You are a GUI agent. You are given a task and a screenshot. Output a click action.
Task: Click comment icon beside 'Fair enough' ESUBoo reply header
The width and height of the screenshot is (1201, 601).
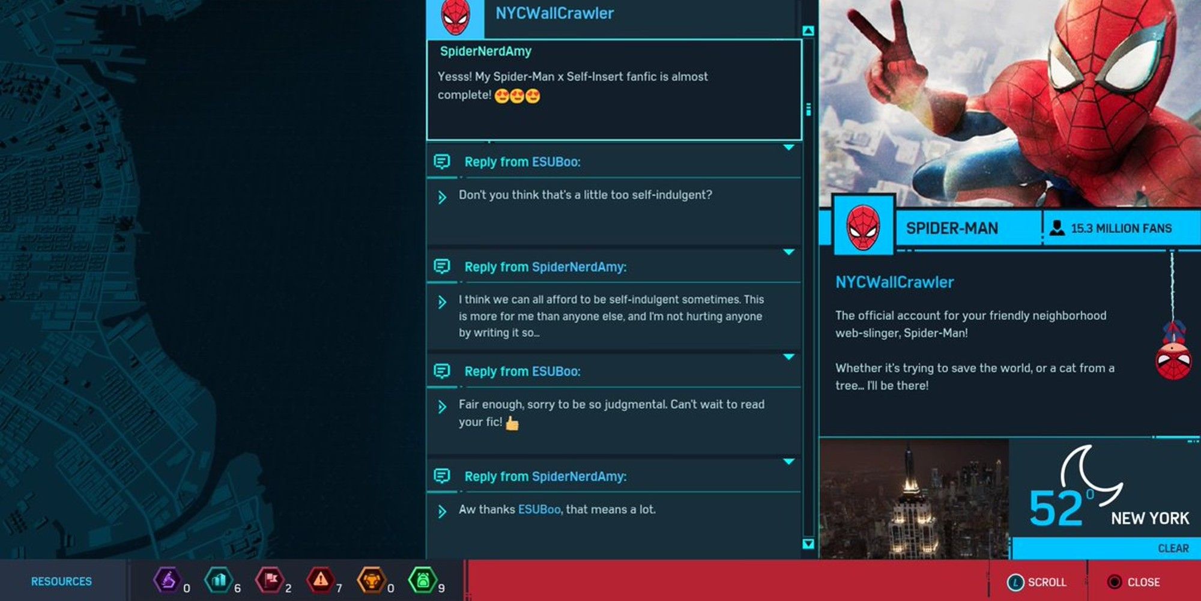[442, 371]
